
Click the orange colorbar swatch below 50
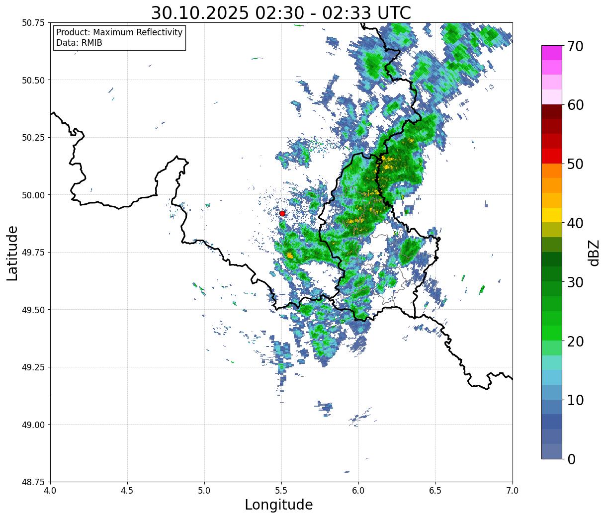(552, 171)
